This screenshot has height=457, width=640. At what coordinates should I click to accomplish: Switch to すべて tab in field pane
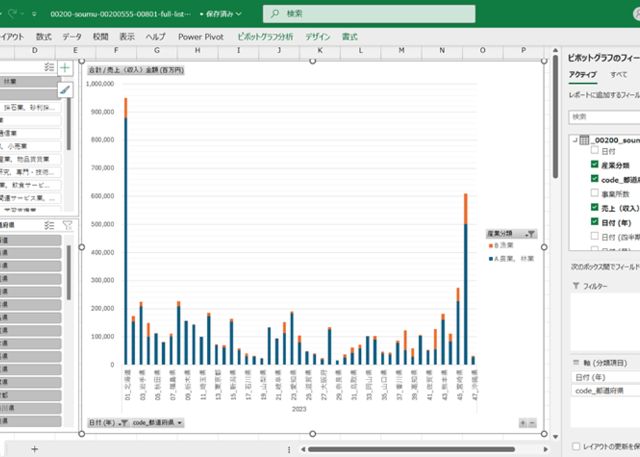pos(619,75)
